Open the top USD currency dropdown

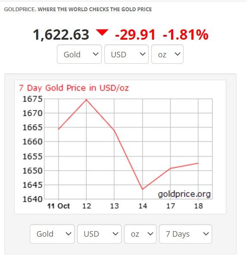126,54
